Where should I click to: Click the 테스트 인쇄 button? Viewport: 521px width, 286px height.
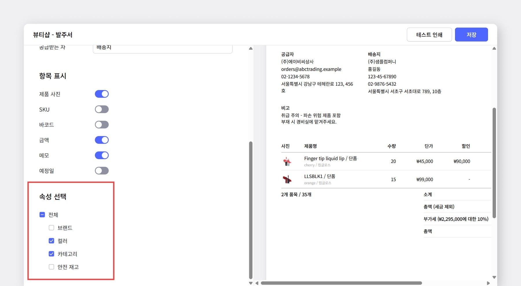click(x=429, y=34)
